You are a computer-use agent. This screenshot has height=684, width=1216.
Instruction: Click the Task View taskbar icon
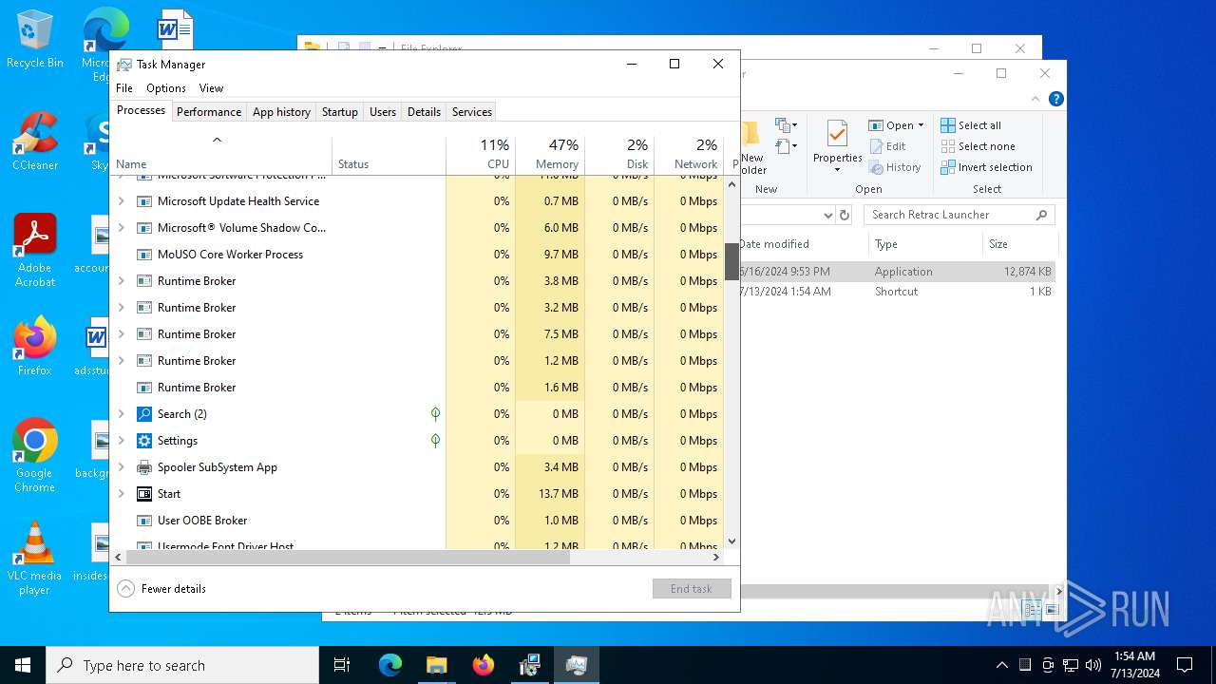[342, 665]
